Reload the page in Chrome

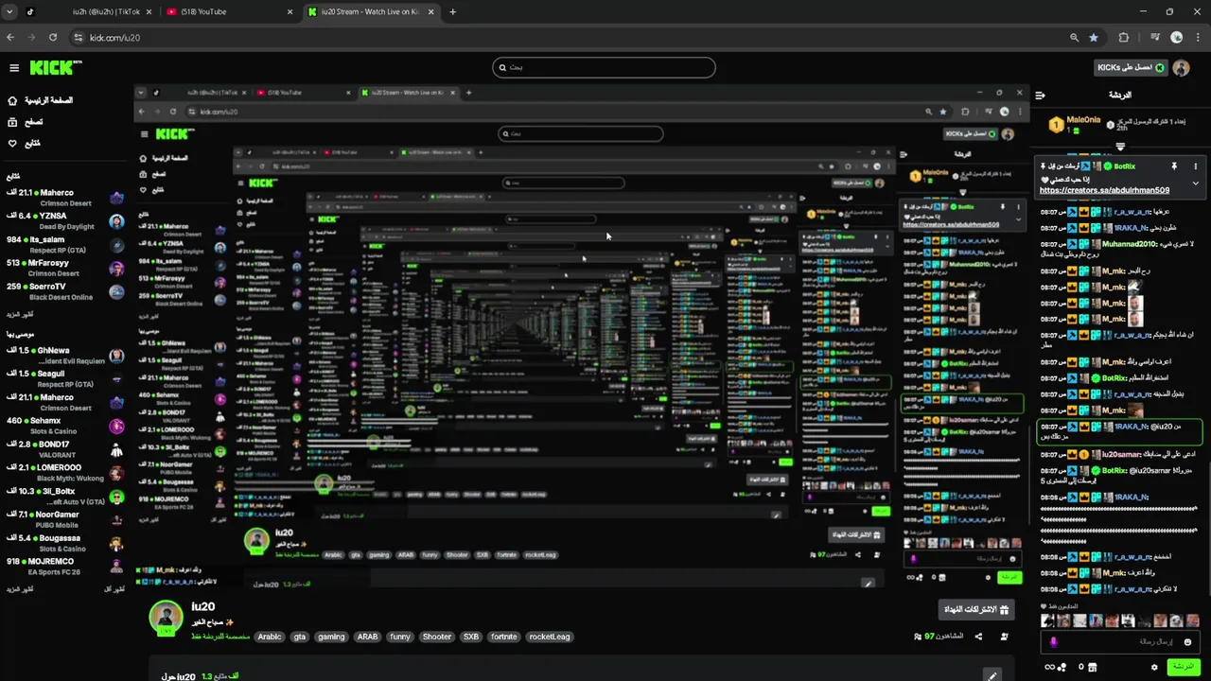53,38
